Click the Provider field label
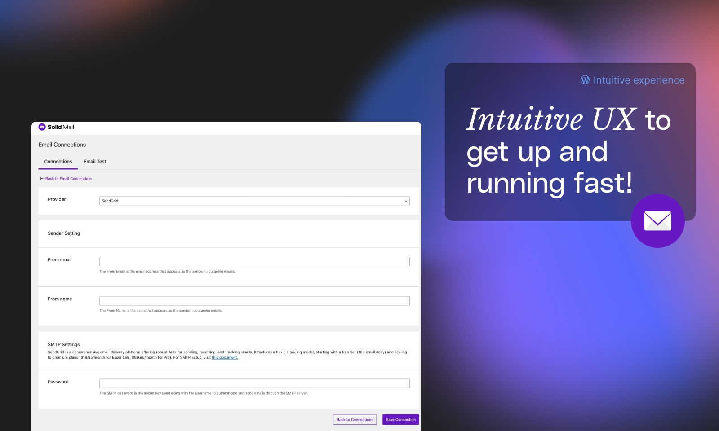The image size is (719, 431). tap(57, 199)
